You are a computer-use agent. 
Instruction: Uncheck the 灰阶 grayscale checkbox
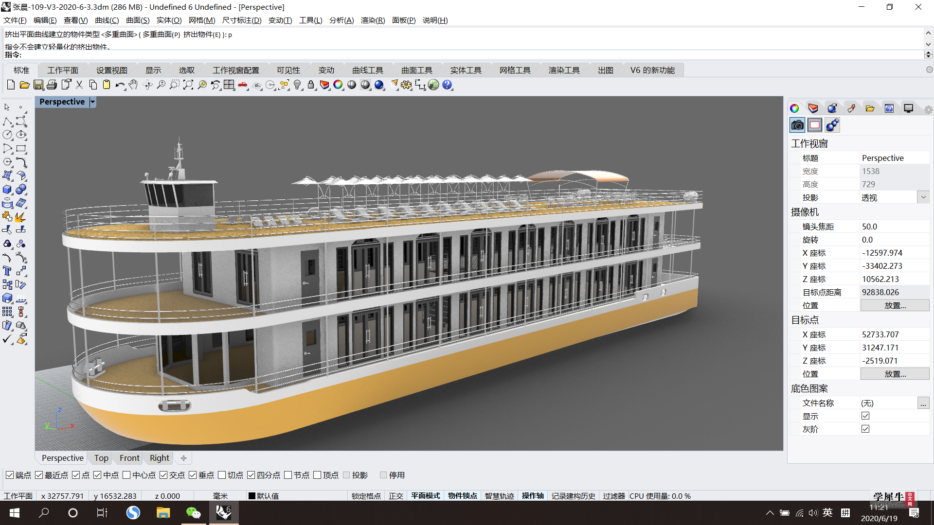(x=865, y=429)
